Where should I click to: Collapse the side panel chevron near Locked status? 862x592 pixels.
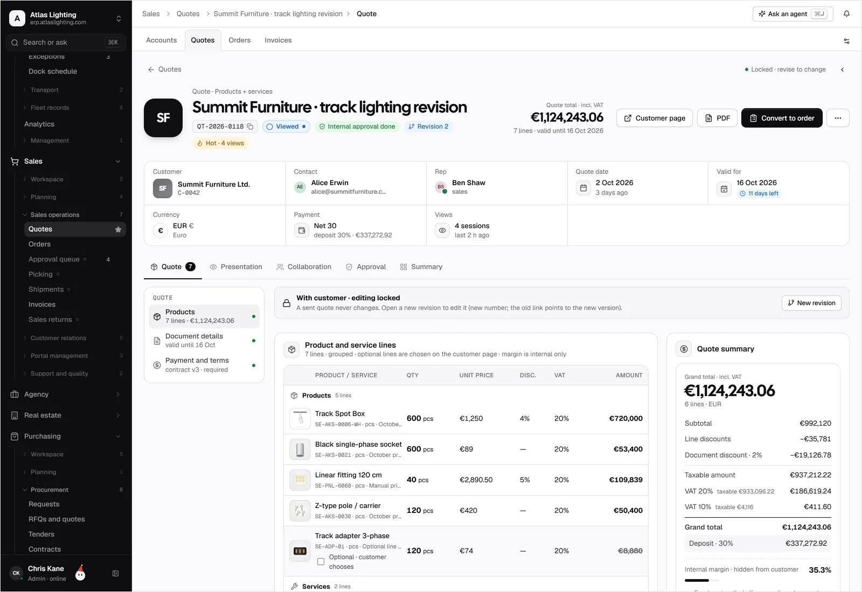[x=843, y=69]
